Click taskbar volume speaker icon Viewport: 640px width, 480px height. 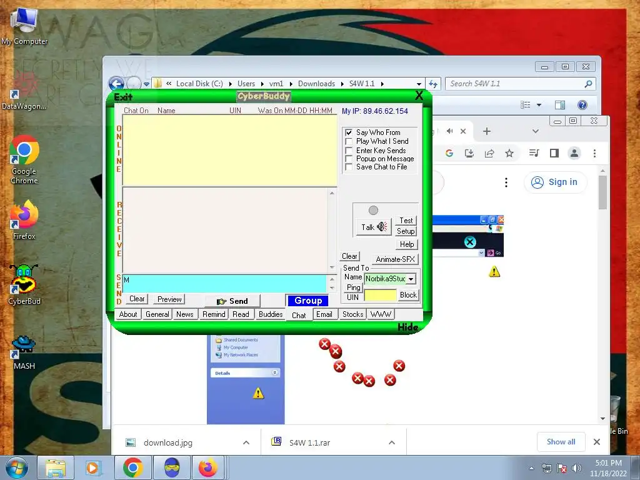(576, 468)
